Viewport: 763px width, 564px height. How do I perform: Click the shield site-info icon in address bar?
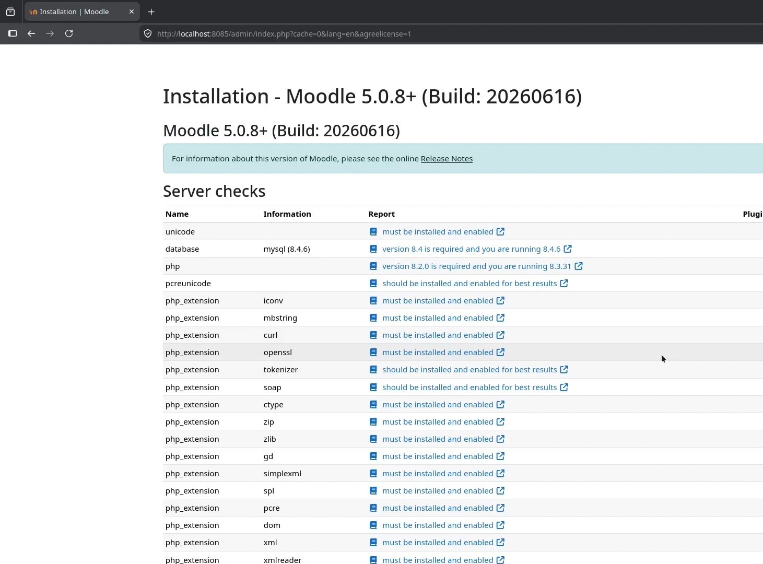click(x=148, y=33)
